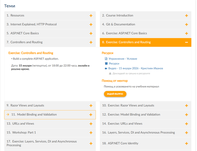Expand Workshop: Part 1 plus icon
Screen dimensions: 197x151
coord(91,132)
